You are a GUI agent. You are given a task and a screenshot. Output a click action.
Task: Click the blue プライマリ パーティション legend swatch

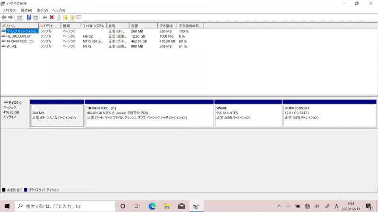[x=26, y=190]
